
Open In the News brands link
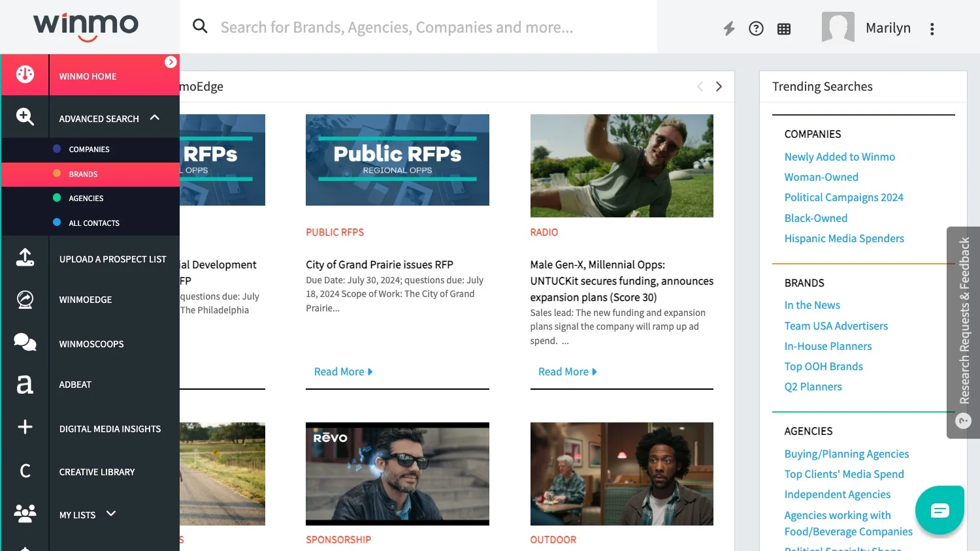coord(812,305)
